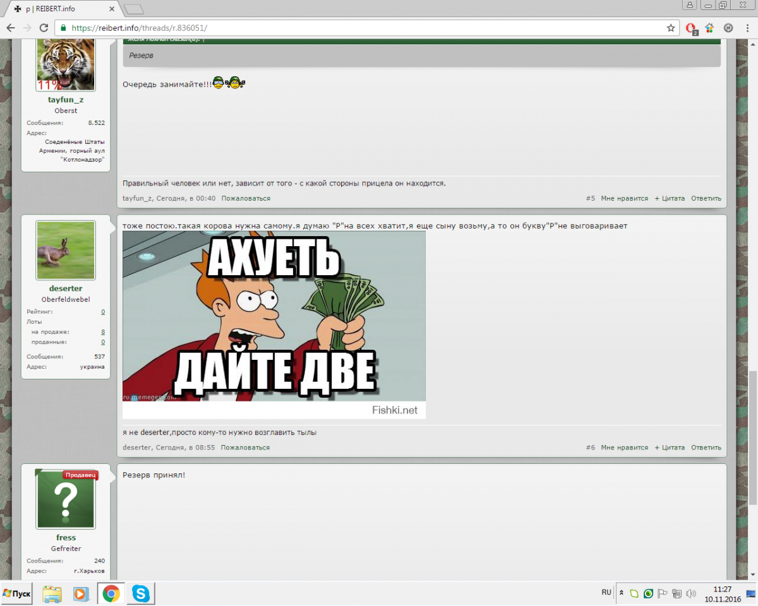Open post #5 timestamp 'Сегодня, в 00:40'
Image resolution: width=758 pixels, height=606 pixels.
coord(186,198)
